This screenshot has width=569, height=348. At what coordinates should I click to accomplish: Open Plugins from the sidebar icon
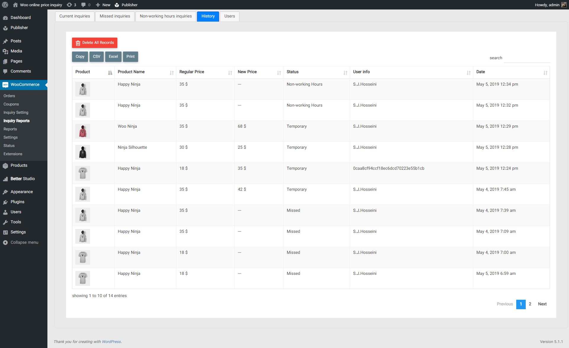click(x=5, y=202)
